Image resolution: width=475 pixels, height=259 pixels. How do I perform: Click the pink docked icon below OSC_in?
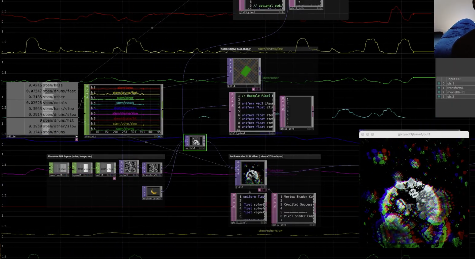(77, 140)
